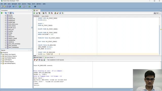Screen dimensions: 162x91
Task: Minimize the Connections panel
Action: (x=31, y=10)
